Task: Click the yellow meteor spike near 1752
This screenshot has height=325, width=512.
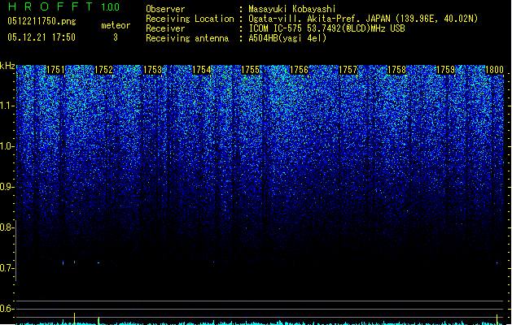Action: (98, 321)
